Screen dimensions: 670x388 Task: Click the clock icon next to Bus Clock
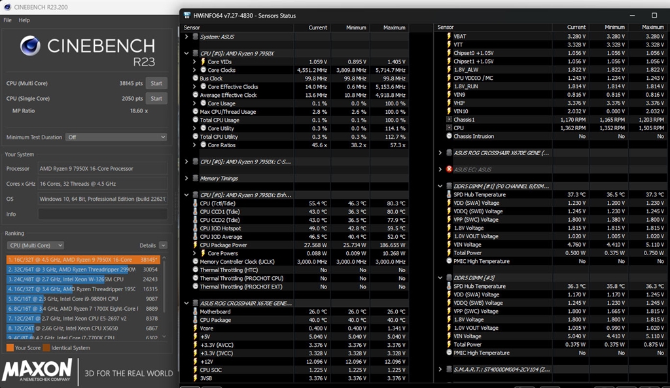[x=195, y=79]
